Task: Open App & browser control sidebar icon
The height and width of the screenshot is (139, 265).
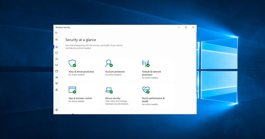Action: [57, 71]
